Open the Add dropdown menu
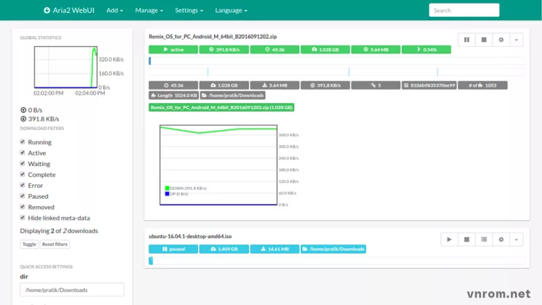542x305 pixels. [x=114, y=10]
